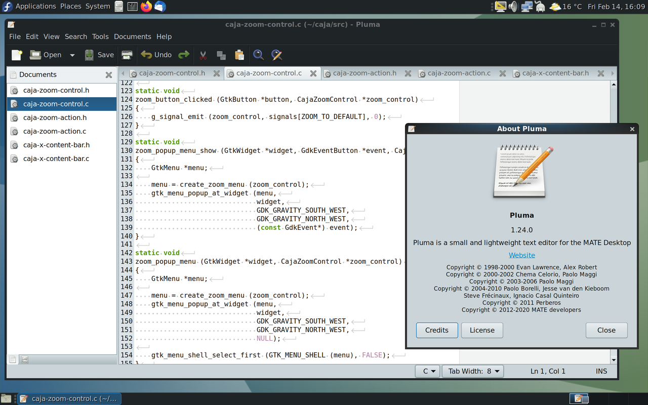648x405 pixels.
Task: Click the editor scrollbar down arrow
Action: [614, 360]
